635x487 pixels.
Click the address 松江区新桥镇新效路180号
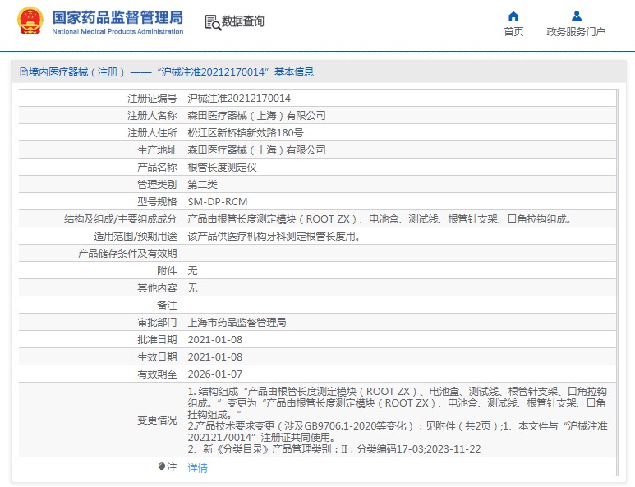point(246,132)
